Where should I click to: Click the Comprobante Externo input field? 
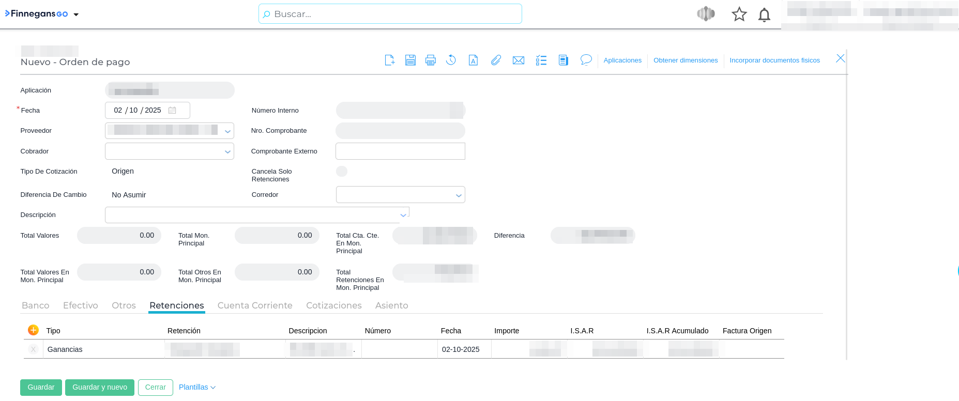coord(400,151)
